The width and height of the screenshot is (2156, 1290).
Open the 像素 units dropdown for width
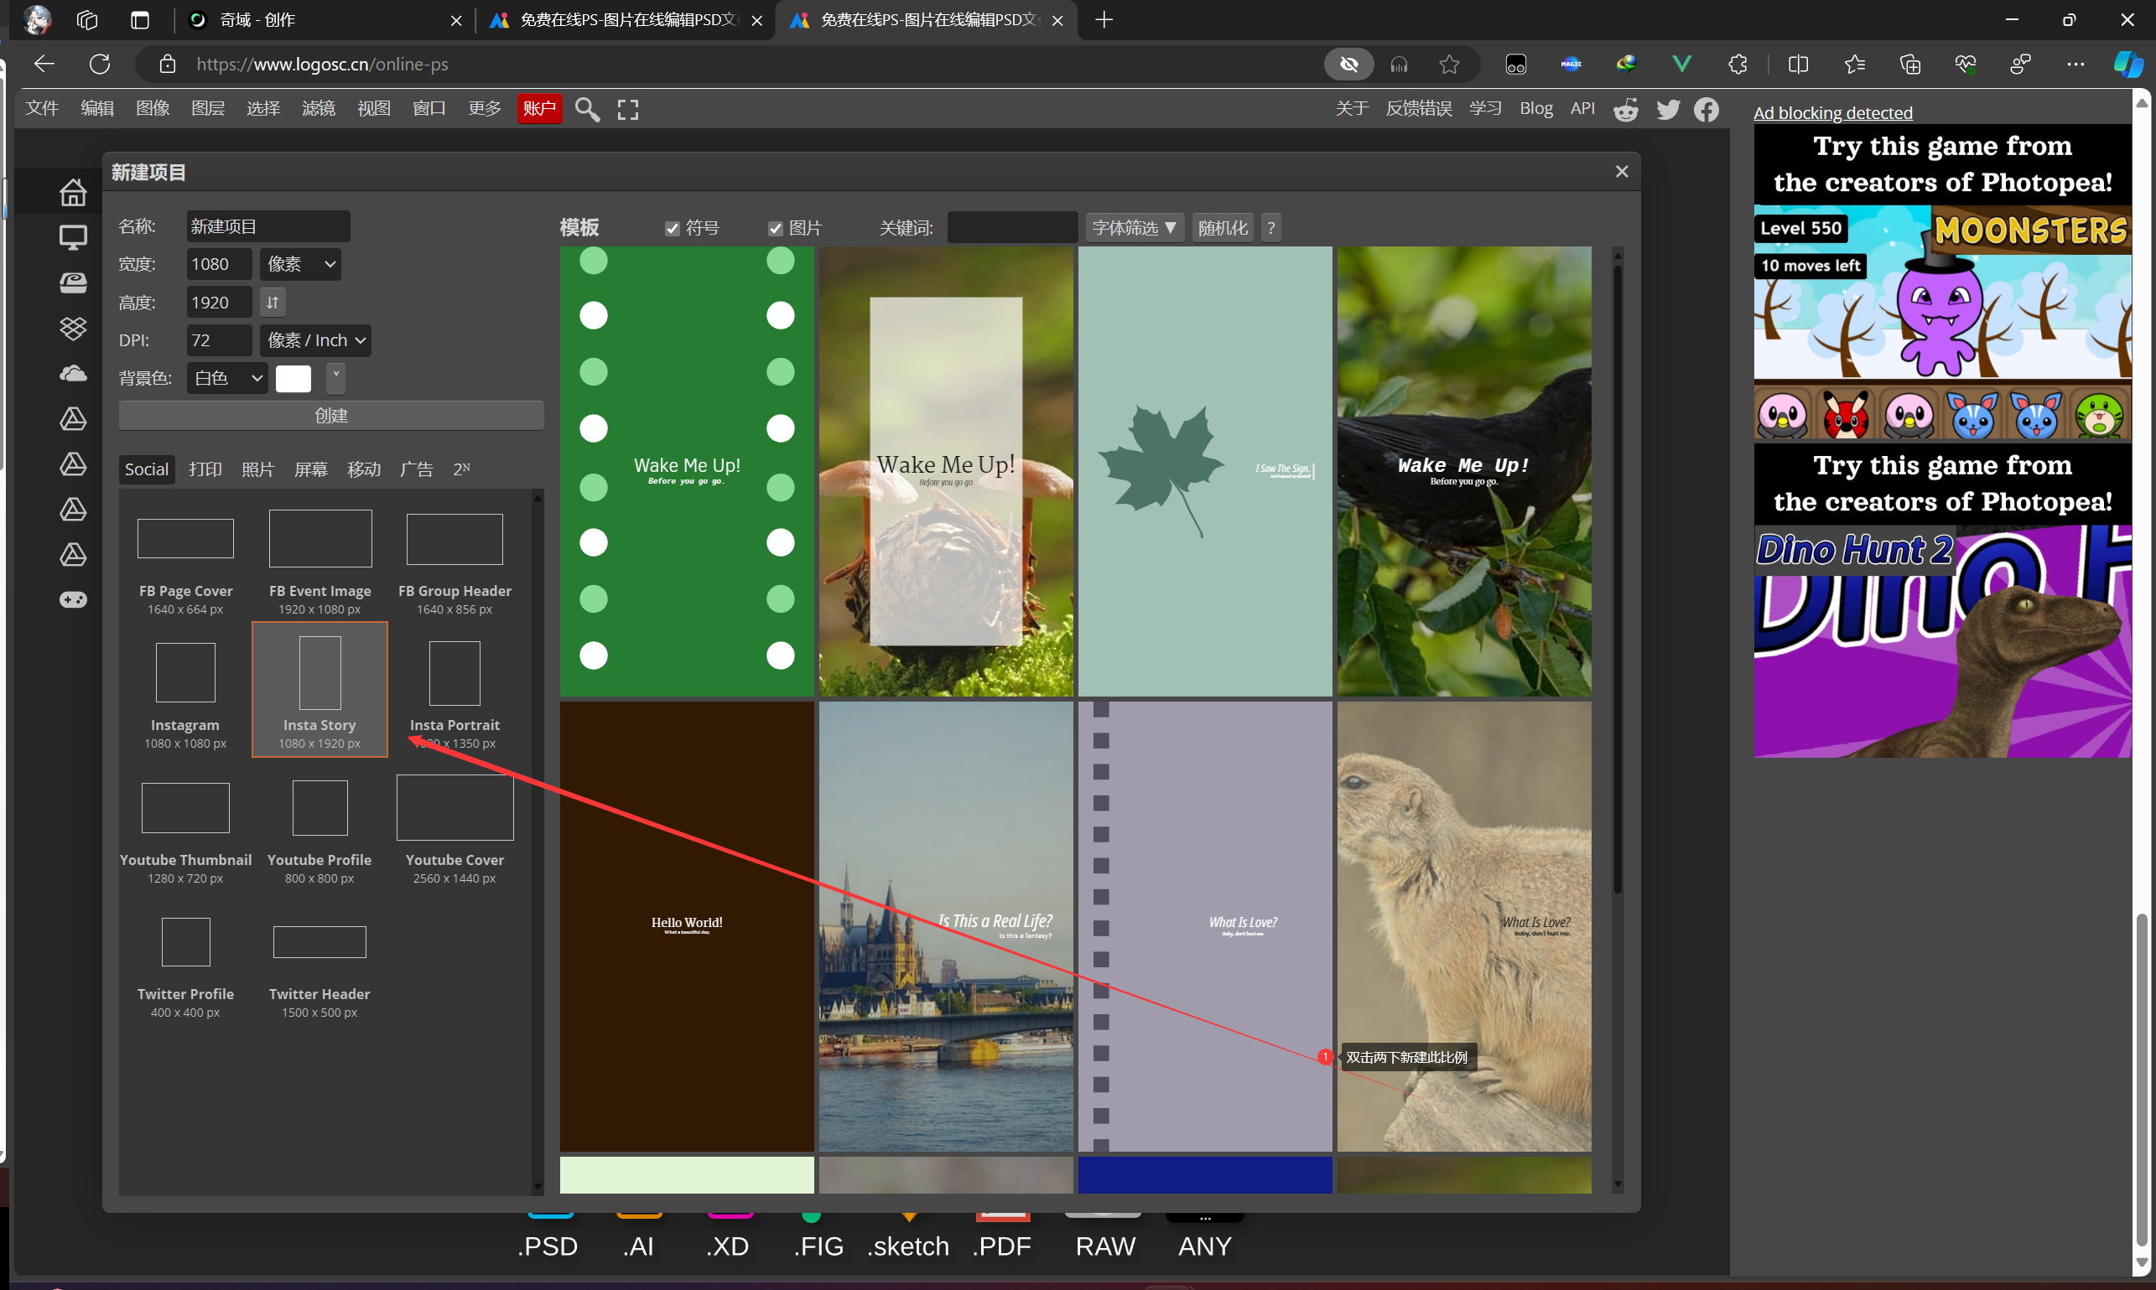coord(301,264)
